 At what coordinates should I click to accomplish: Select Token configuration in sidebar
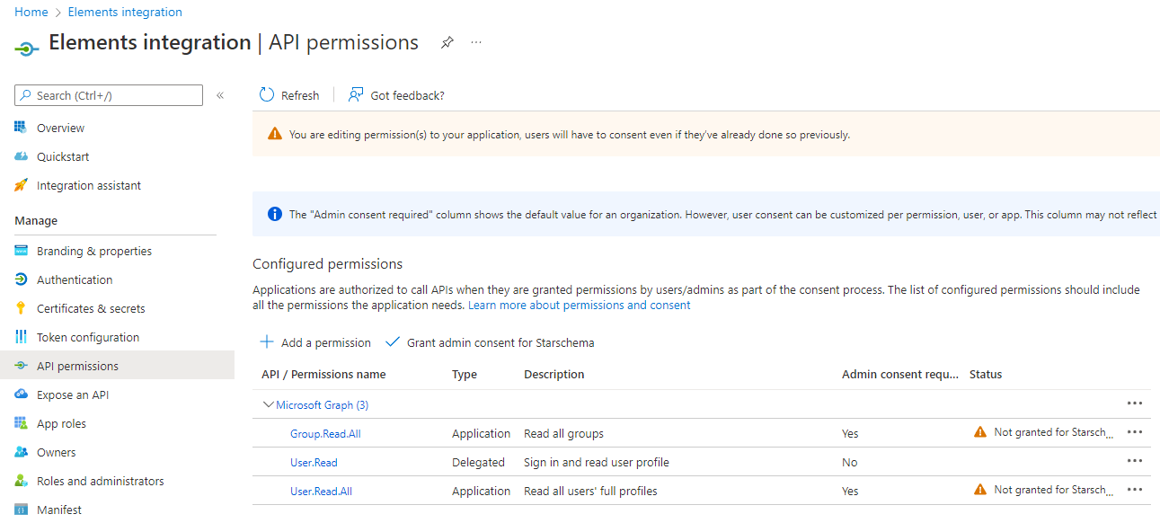click(88, 337)
